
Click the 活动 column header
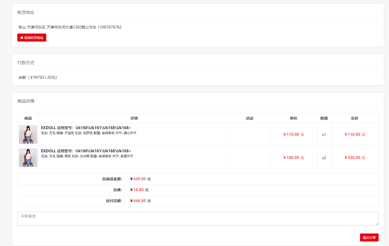[x=249, y=118]
